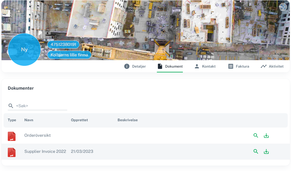Select the Supplier Invoice 2022 name
This screenshot has width=291, height=171.
click(45, 151)
